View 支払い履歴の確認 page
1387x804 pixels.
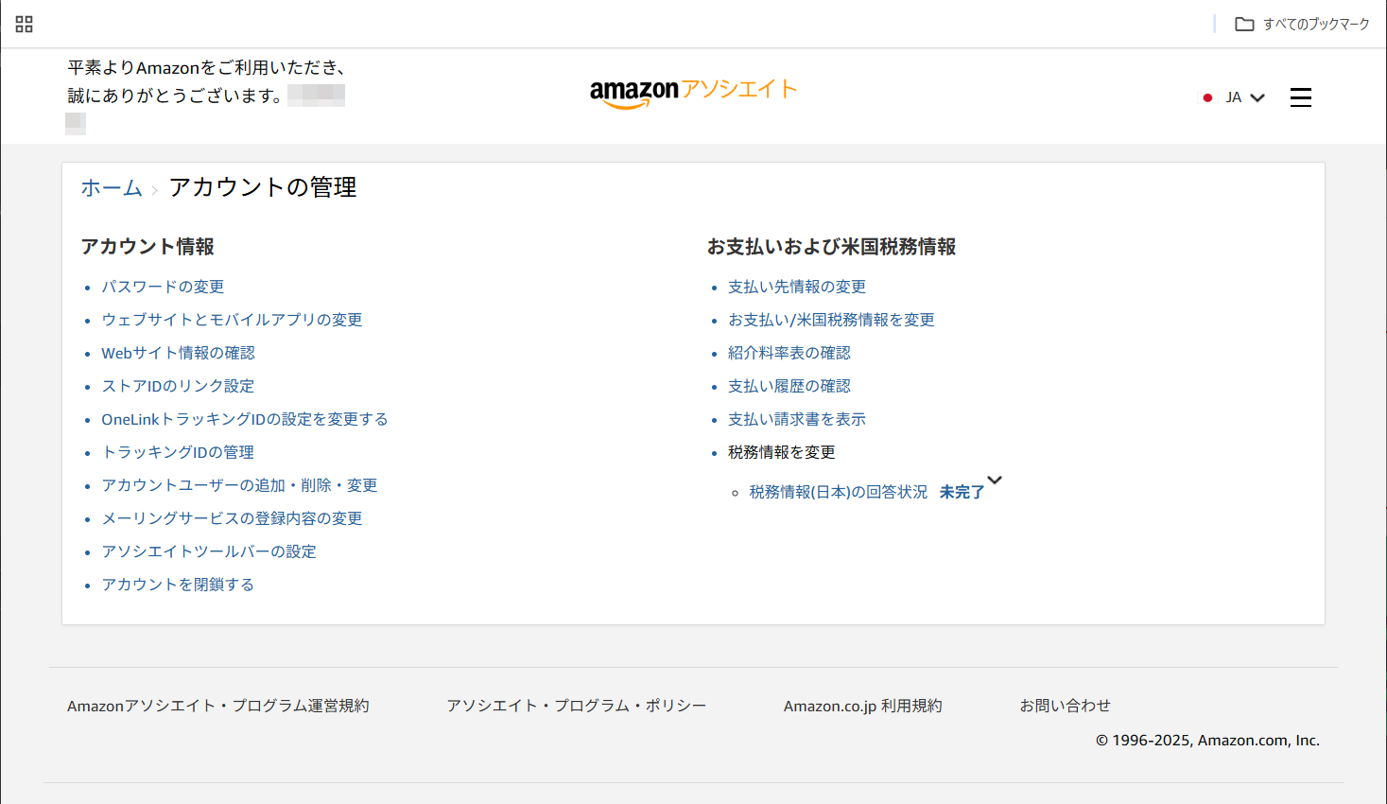tap(789, 386)
